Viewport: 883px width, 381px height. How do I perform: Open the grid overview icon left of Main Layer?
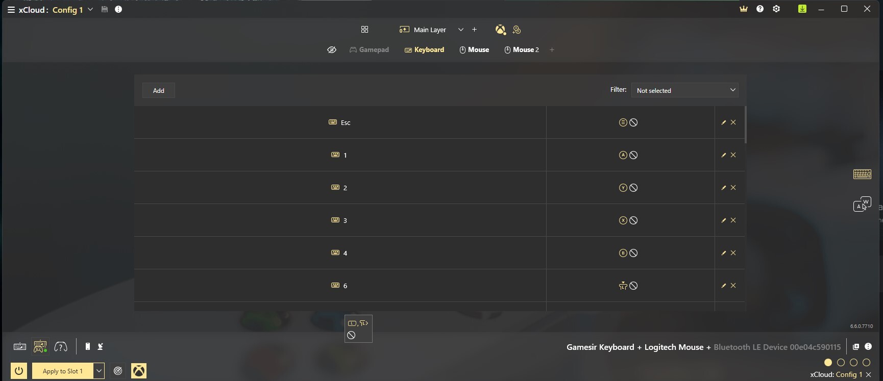[x=364, y=30]
